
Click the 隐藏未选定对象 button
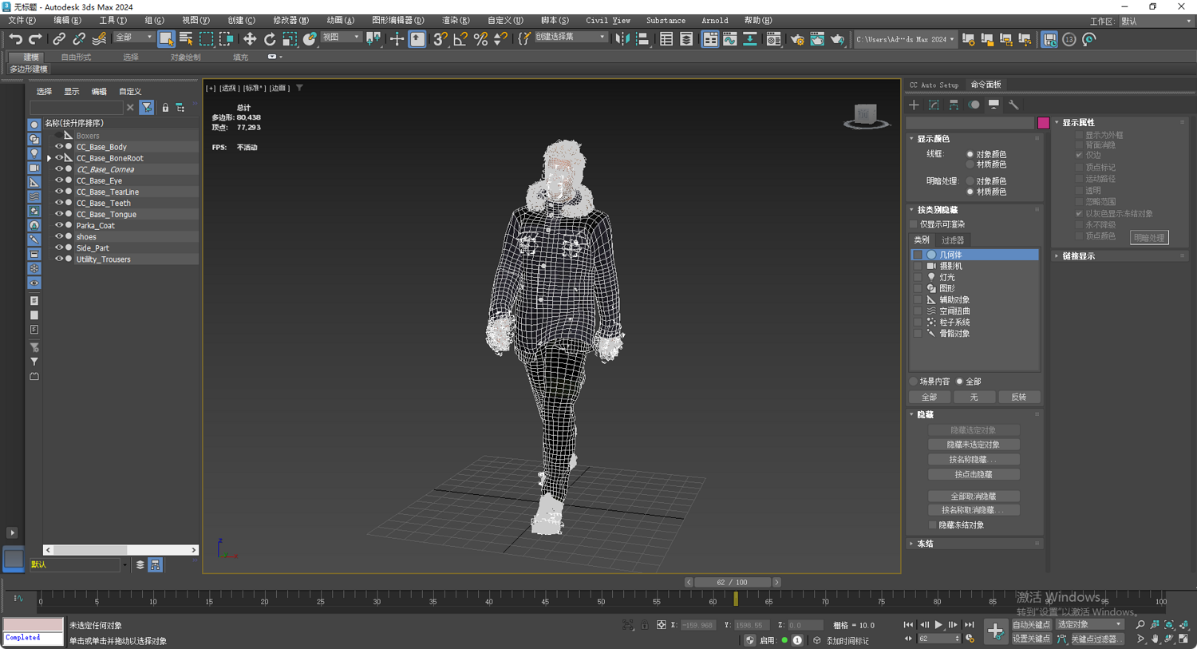(973, 445)
